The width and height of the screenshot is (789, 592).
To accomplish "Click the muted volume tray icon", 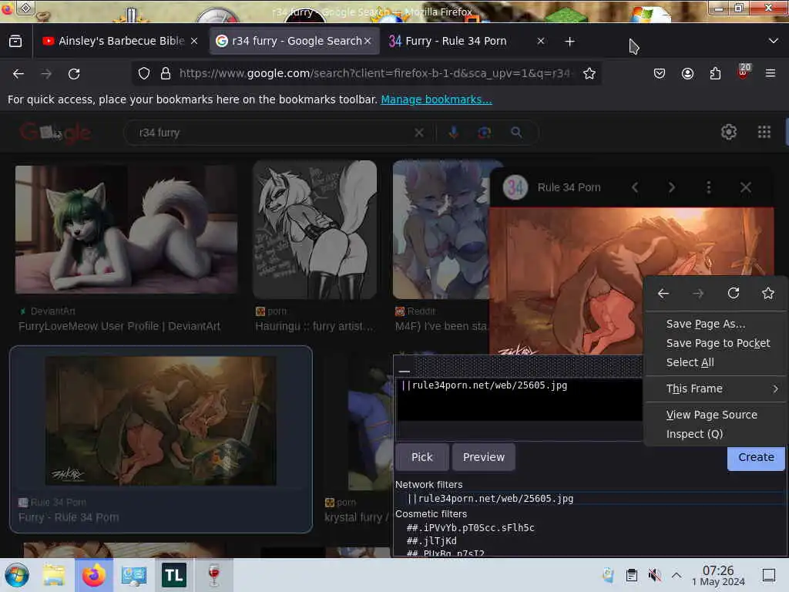I will [x=654, y=575].
